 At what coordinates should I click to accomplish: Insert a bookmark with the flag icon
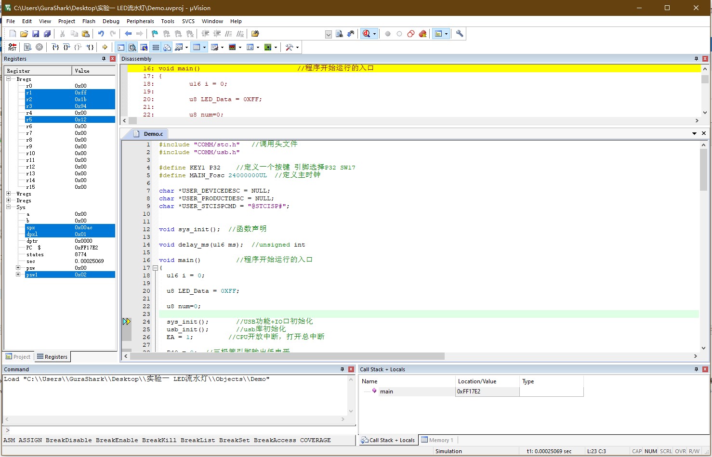(x=155, y=34)
